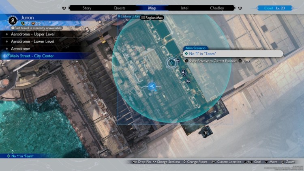Click the main scenario objective marker on map
Image resolution: width=304 pixels, height=171 pixels.
point(171,63)
